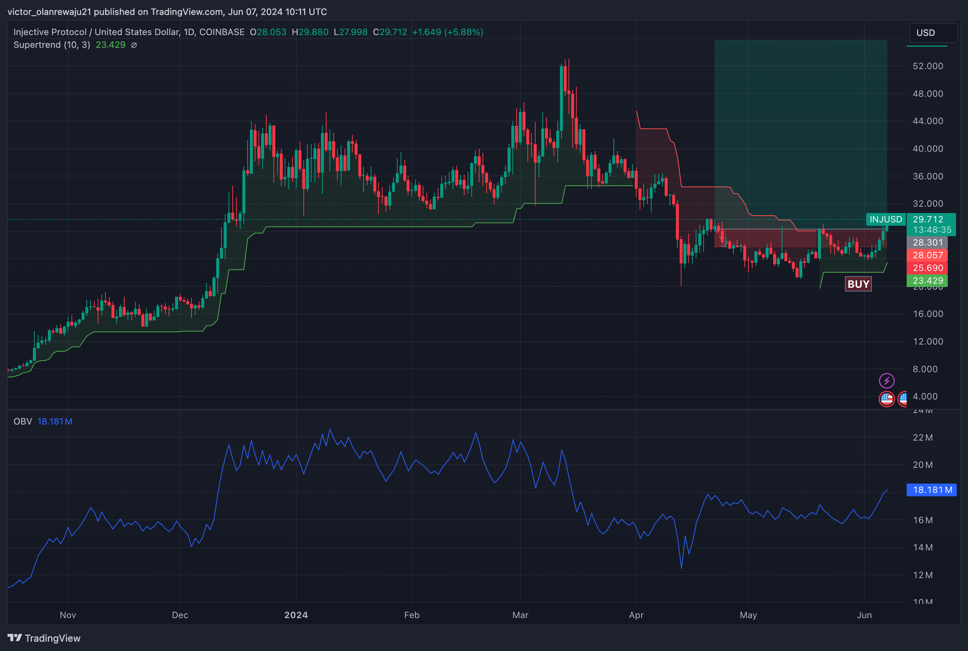Click the TradingView.com link in header
This screenshot has width=968, height=651.
(187, 12)
